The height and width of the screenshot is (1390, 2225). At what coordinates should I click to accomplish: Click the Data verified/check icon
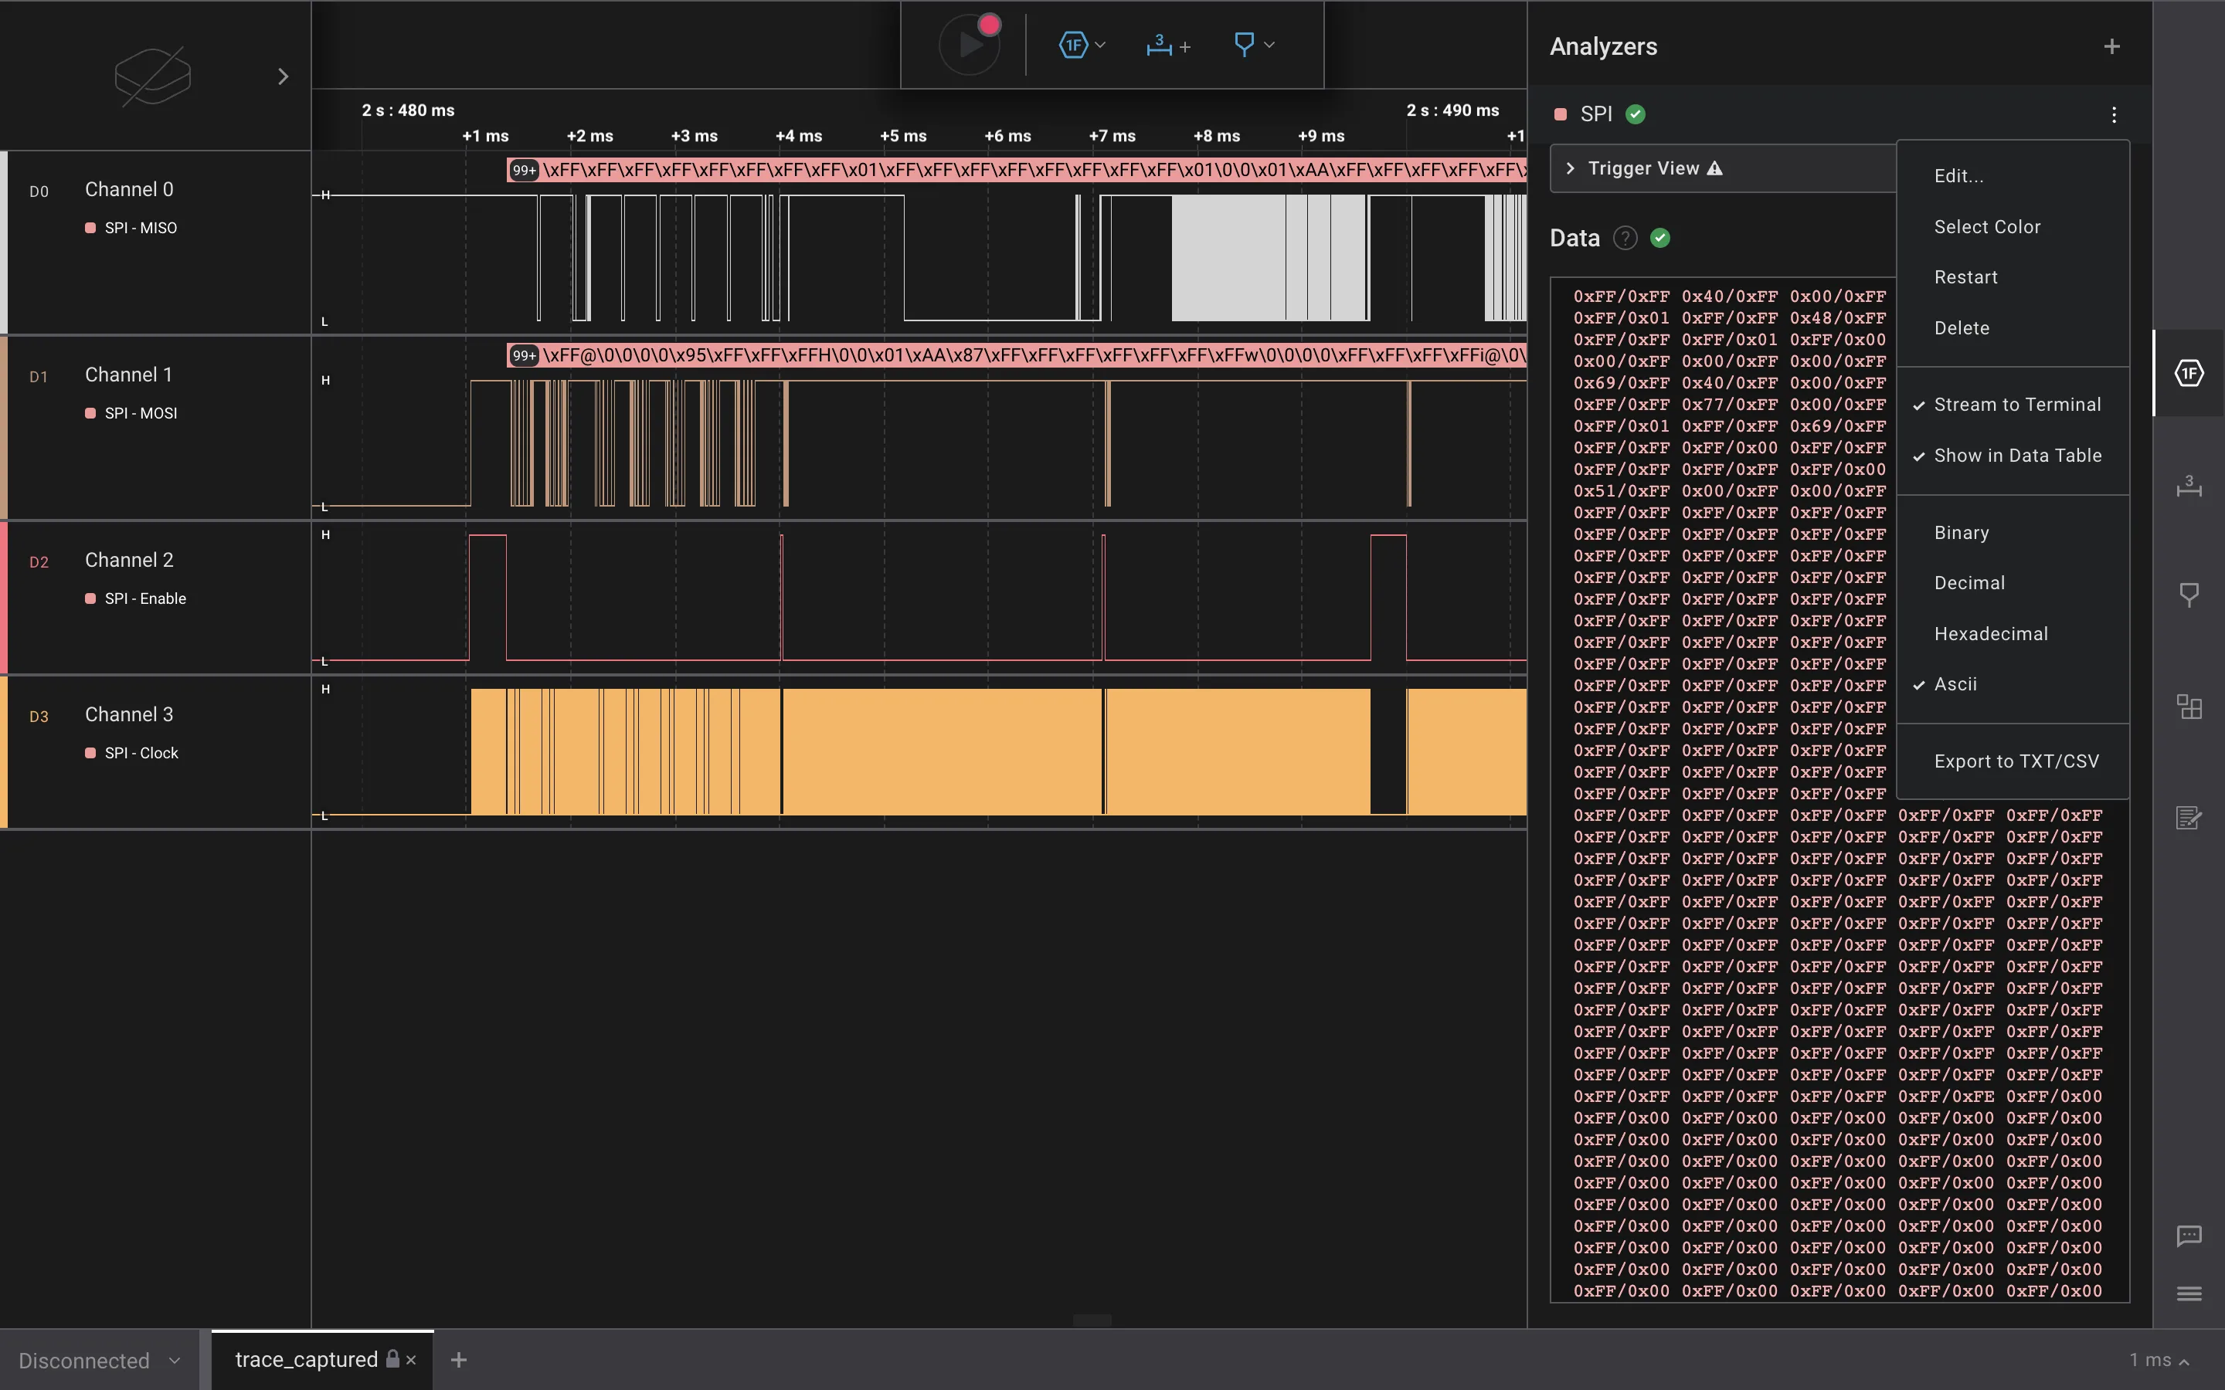click(1661, 239)
